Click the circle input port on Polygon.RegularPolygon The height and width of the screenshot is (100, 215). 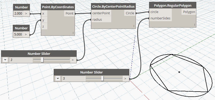161,12
